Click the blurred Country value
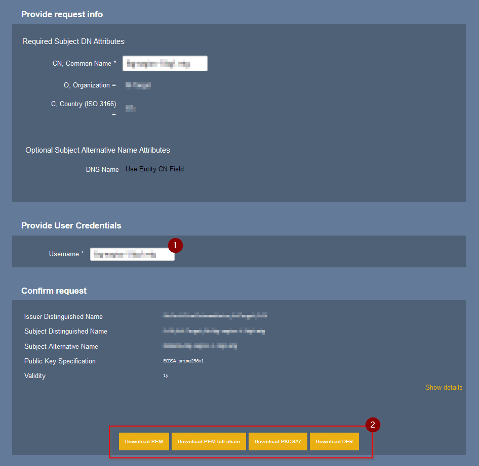This screenshot has height=466, width=479. (131, 108)
